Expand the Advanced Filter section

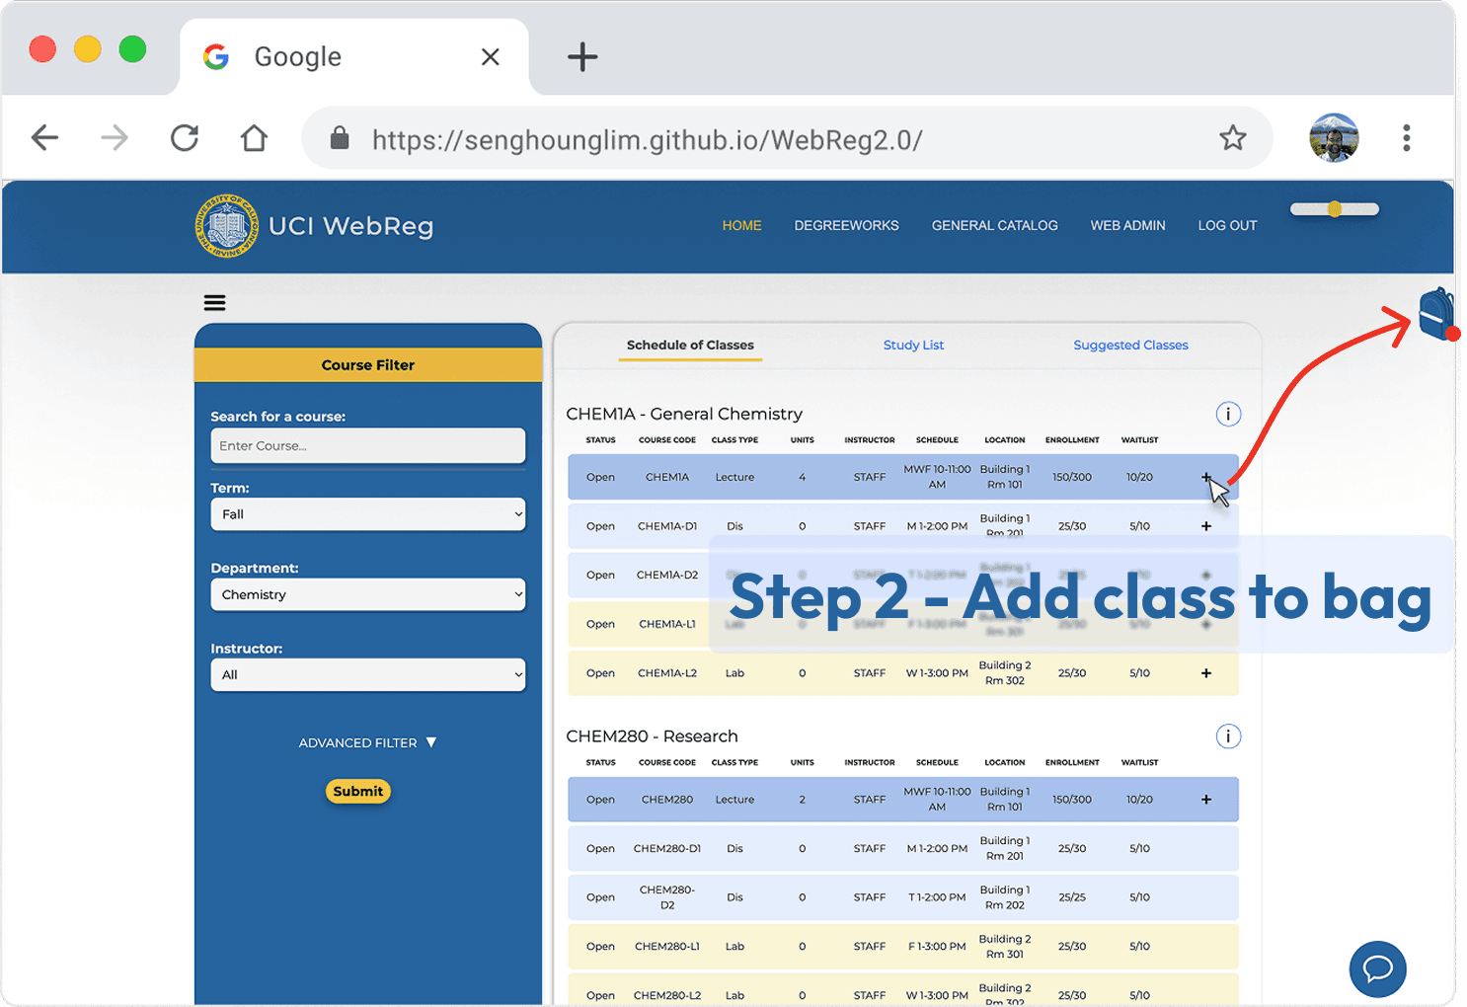tap(367, 742)
